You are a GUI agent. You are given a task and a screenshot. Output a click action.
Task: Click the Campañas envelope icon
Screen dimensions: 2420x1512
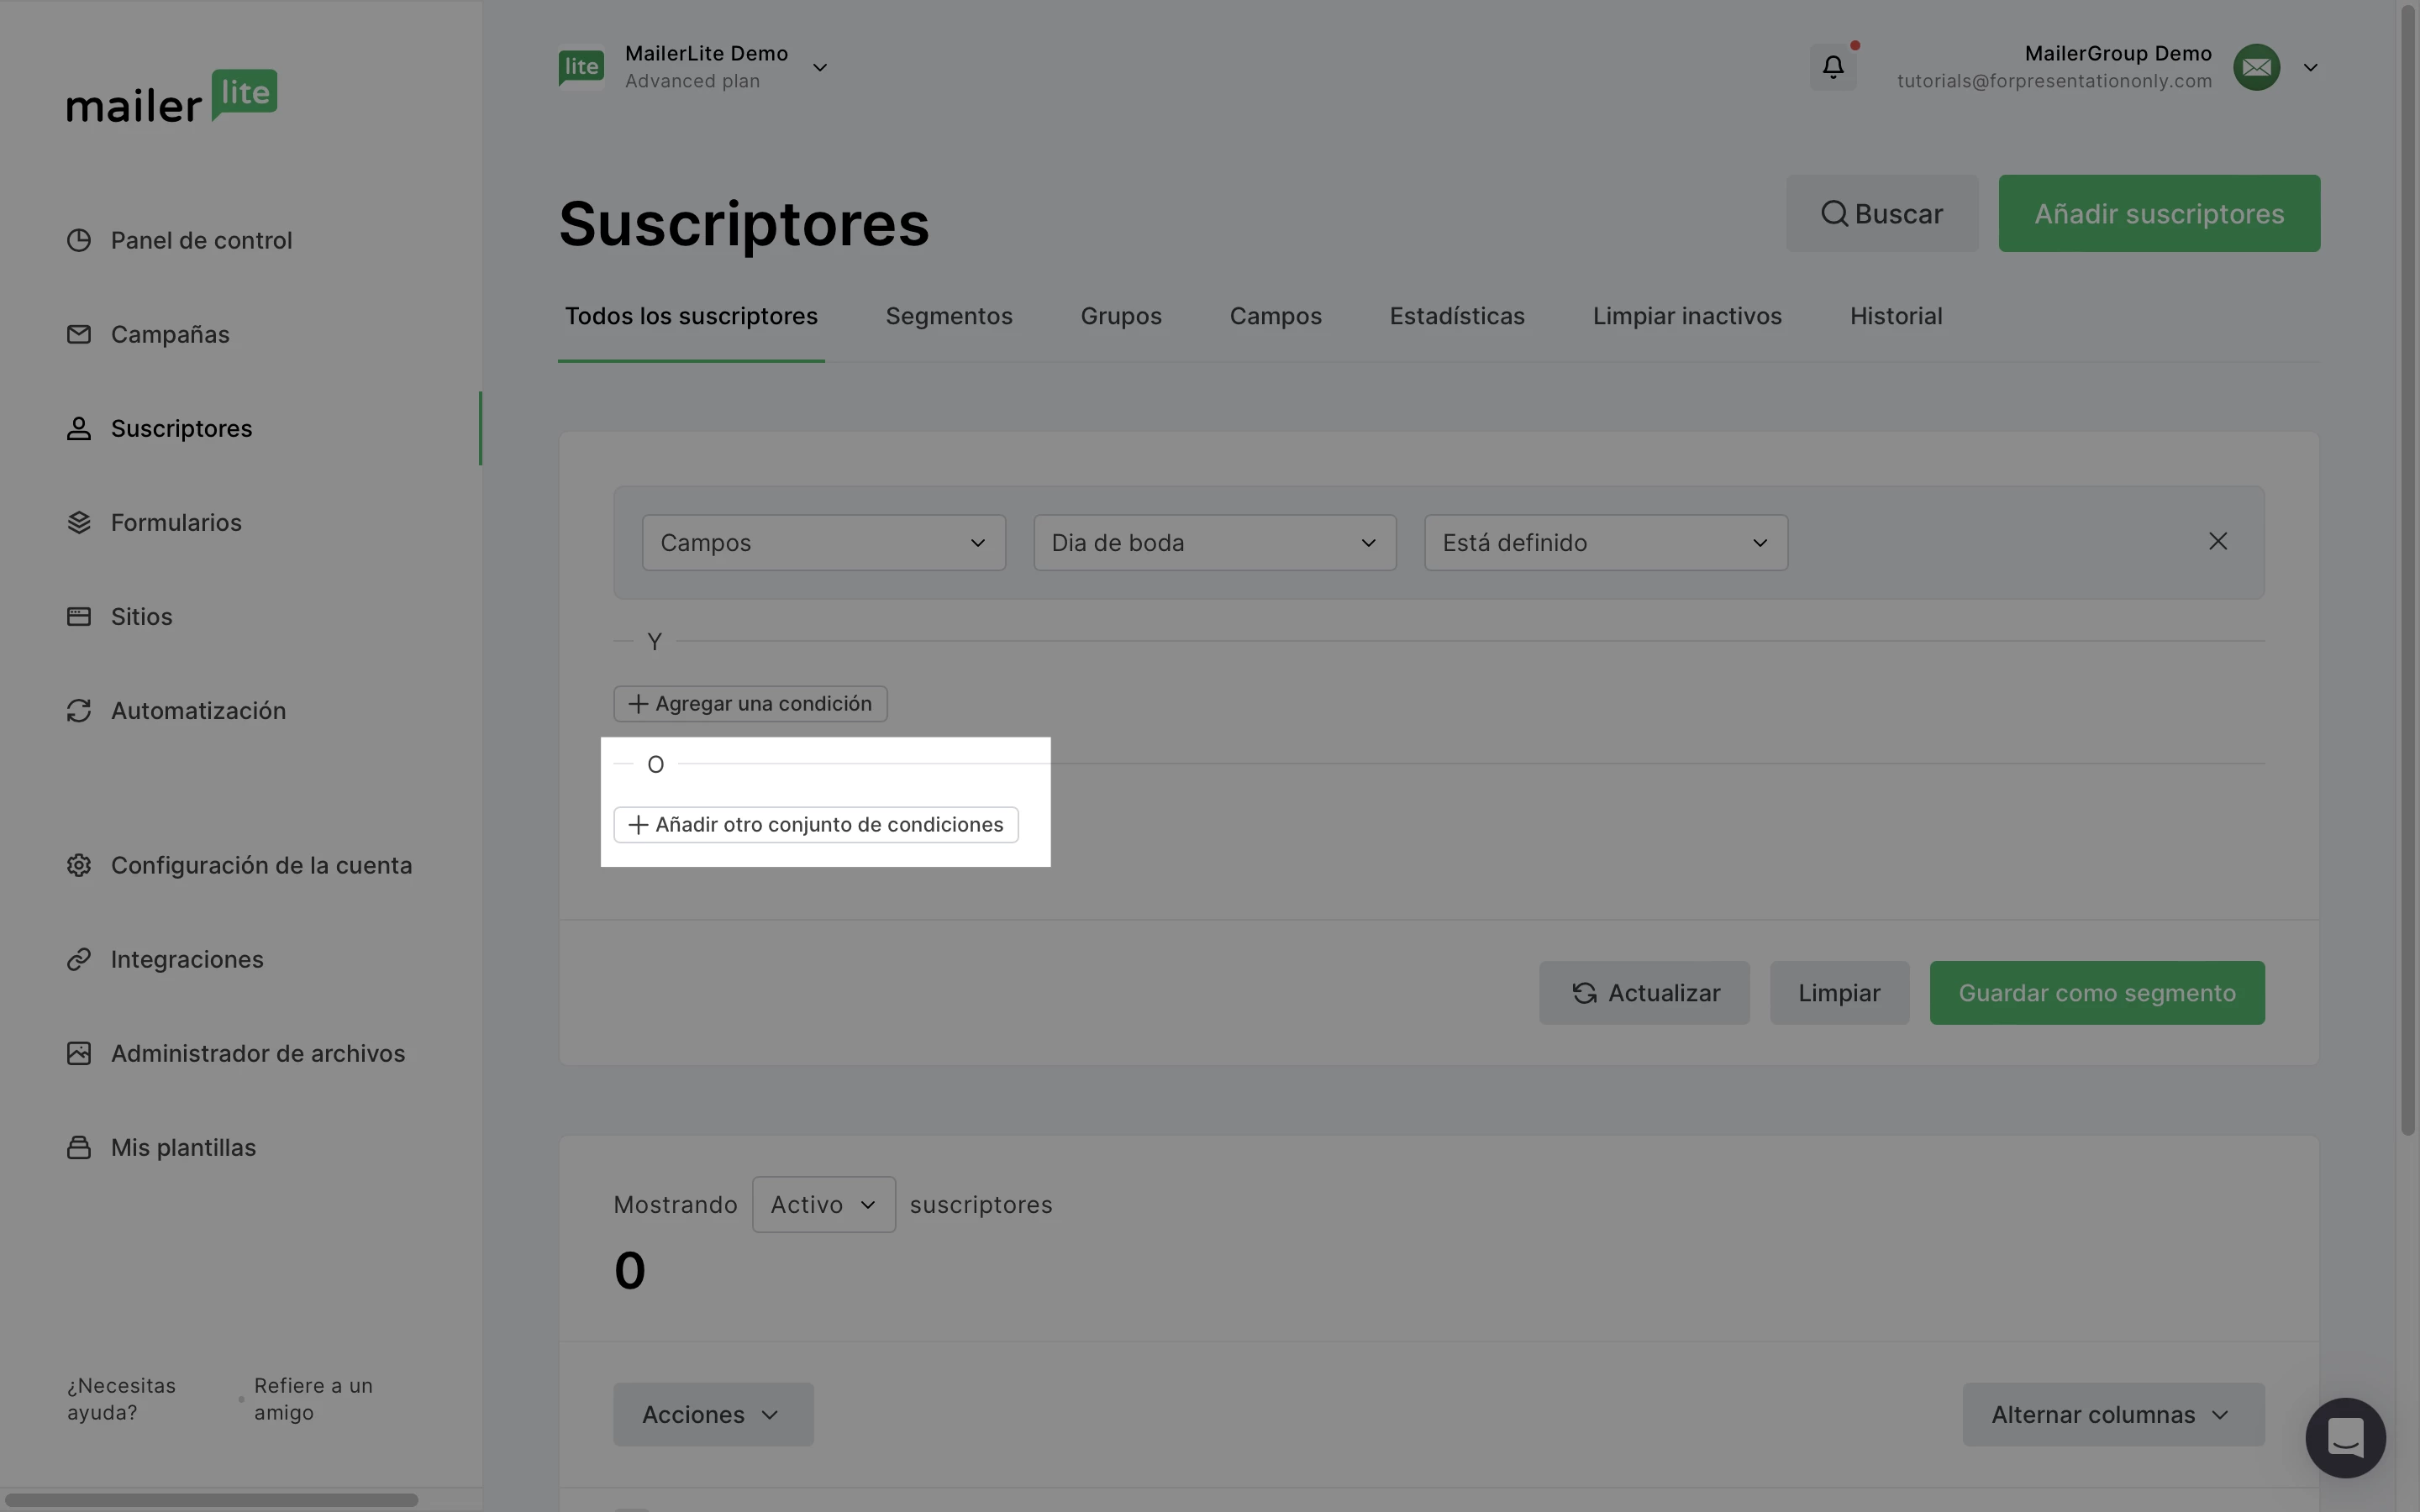(x=79, y=334)
